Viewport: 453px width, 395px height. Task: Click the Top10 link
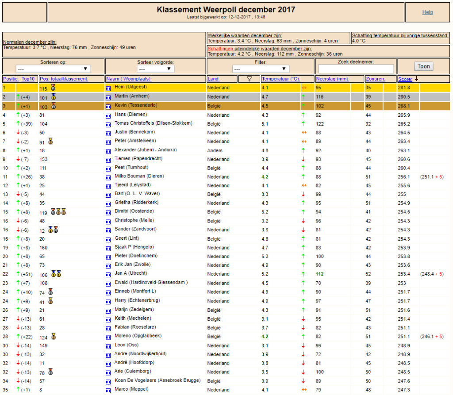click(x=28, y=79)
